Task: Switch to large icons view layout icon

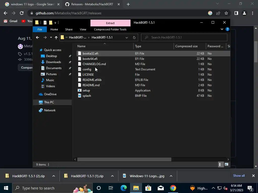Action: click(x=227, y=164)
